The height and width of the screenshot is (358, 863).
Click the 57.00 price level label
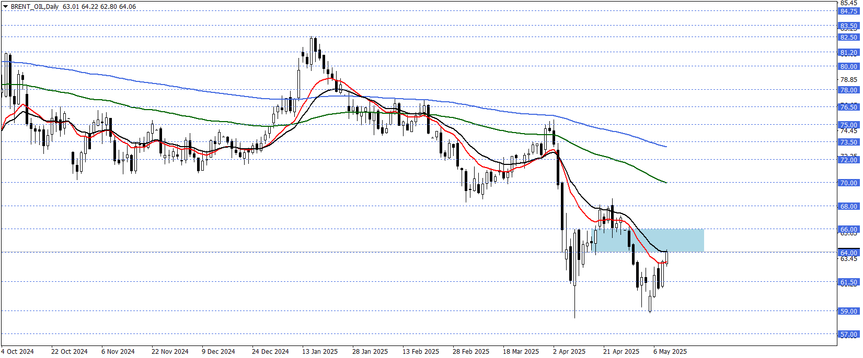pos(848,335)
